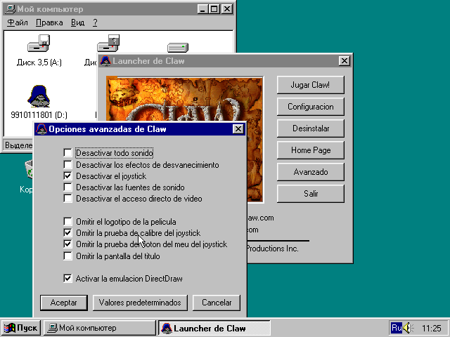Click the Desinstalar button
This screenshot has width=450, height=337.
click(x=311, y=128)
